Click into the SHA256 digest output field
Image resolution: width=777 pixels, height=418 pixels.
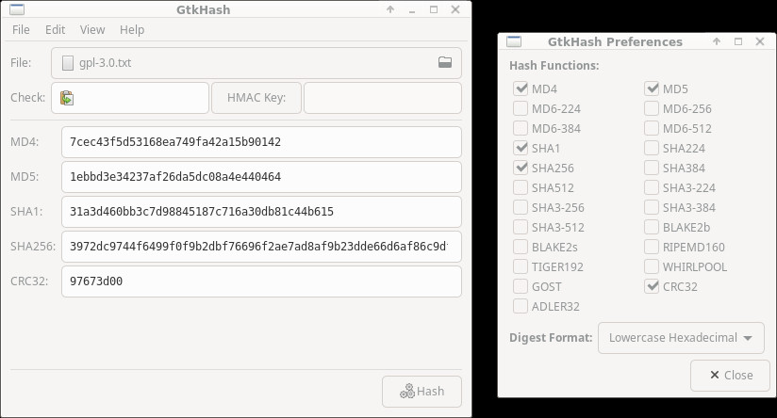pyautogui.click(x=261, y=247)
